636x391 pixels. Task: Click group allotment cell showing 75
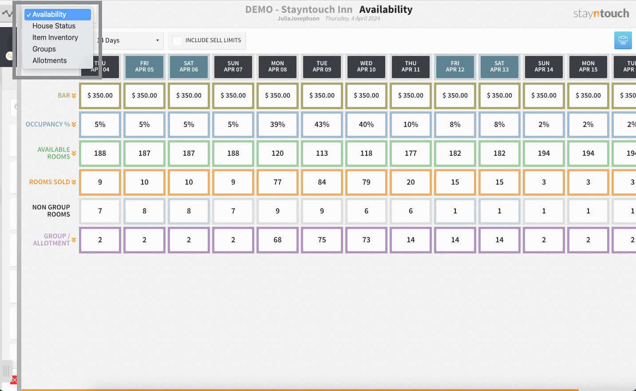click(x=322, y=240)
